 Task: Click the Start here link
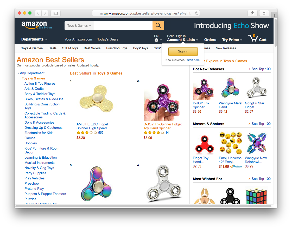click(x=193, y=60)
